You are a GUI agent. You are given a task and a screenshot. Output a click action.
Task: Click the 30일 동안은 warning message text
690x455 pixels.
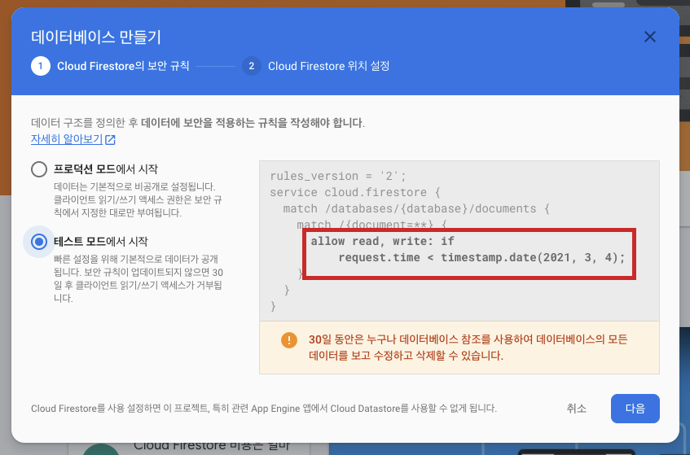coord(468,348)
